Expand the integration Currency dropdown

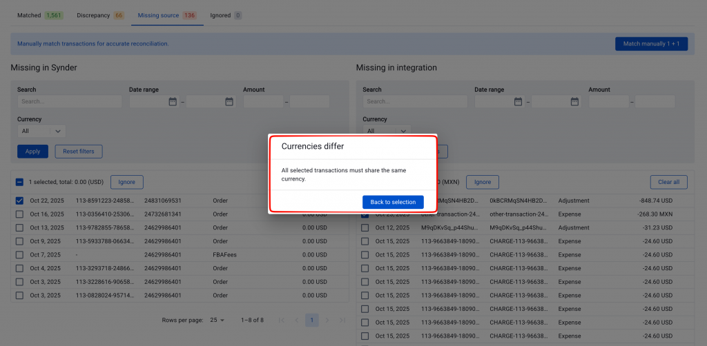(387, 131)
